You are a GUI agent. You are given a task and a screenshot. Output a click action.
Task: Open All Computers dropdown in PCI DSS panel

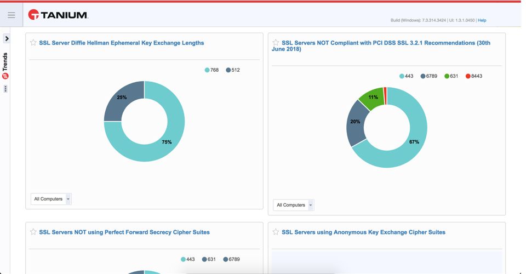click(294, 205)
